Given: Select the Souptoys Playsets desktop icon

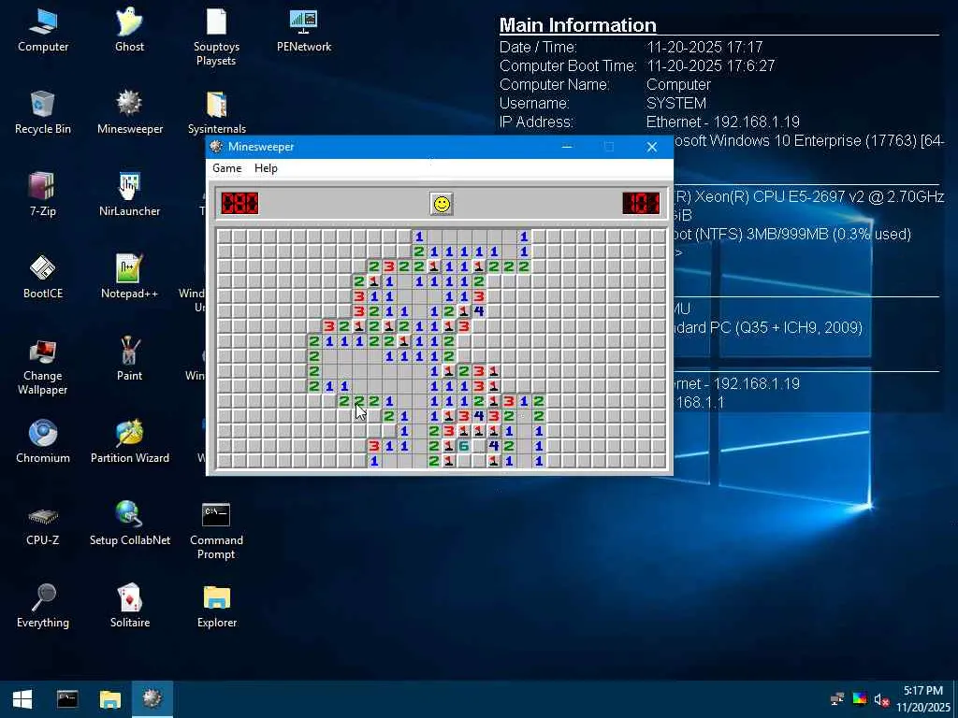Looking at the screenshot, I should pyautogui.click(x=216, y=37).
